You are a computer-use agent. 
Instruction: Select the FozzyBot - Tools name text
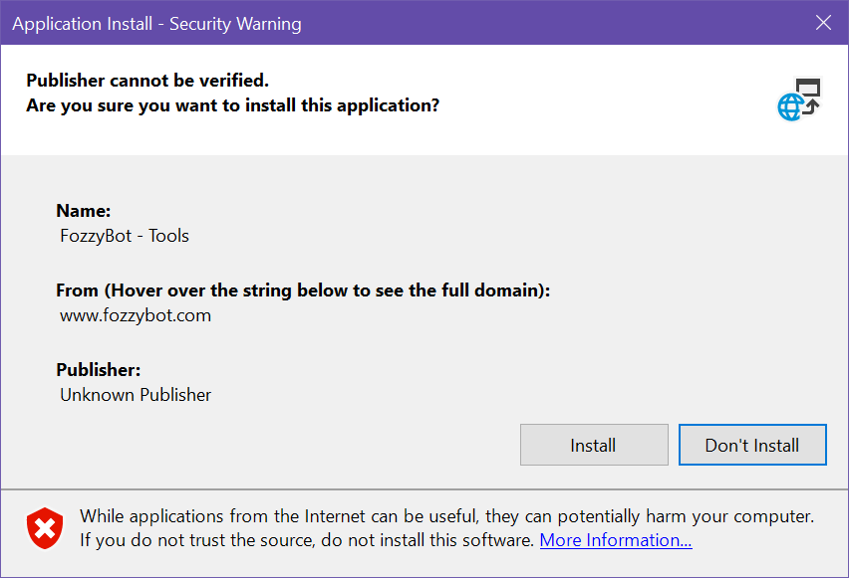tap(125, 236)
